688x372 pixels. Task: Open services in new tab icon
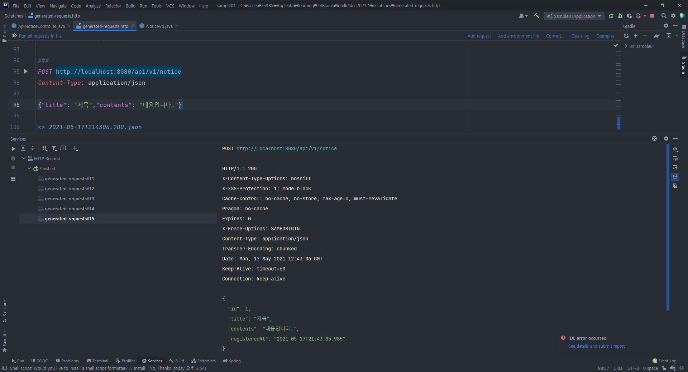pyautogui.click(x=63, y=148)
